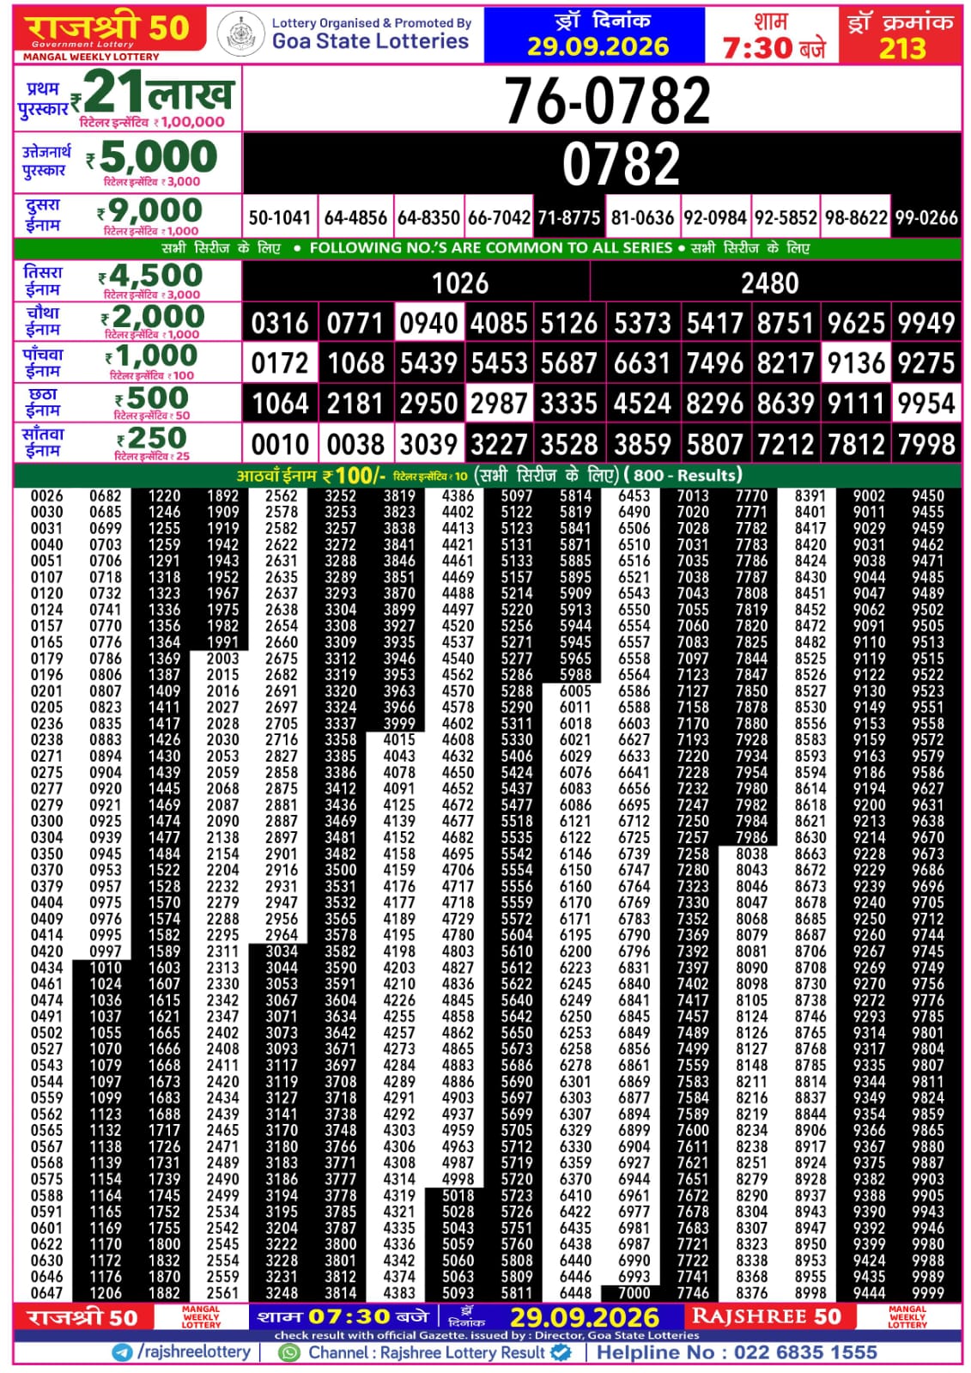Click Channel : Rajshree Lottery Result text
Viewport: 971px width, 1373px height.
(x=427, y=1352)
